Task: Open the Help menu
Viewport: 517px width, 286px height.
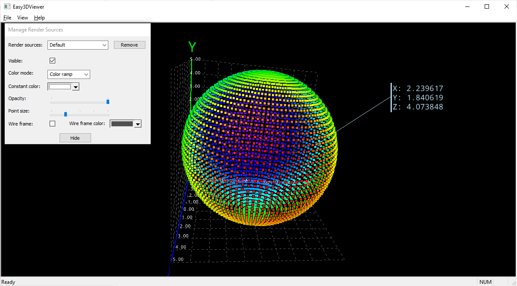Action: [x=39, y=18]
